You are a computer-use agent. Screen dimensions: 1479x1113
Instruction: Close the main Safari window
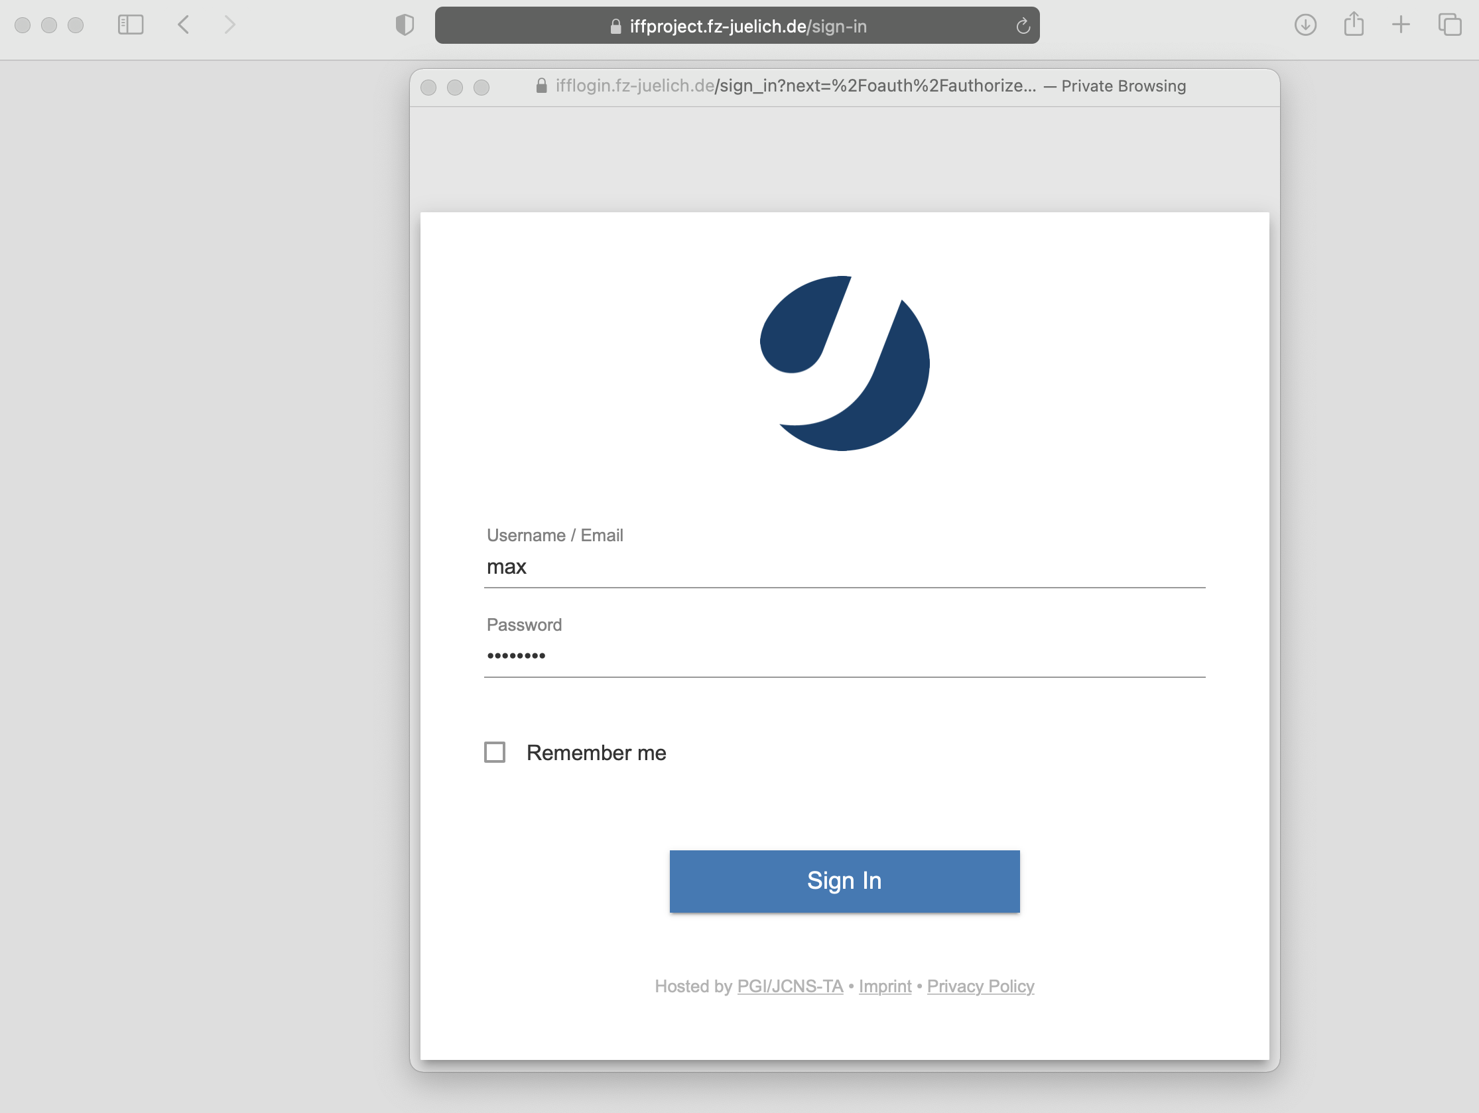pos(22,25)
